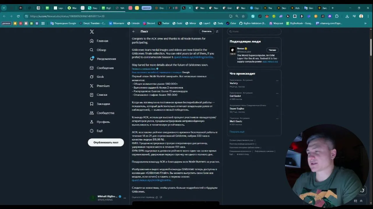Open Matt Gaetz trending topic
This screenshot has width=373, height=209.
click(236, 121)
